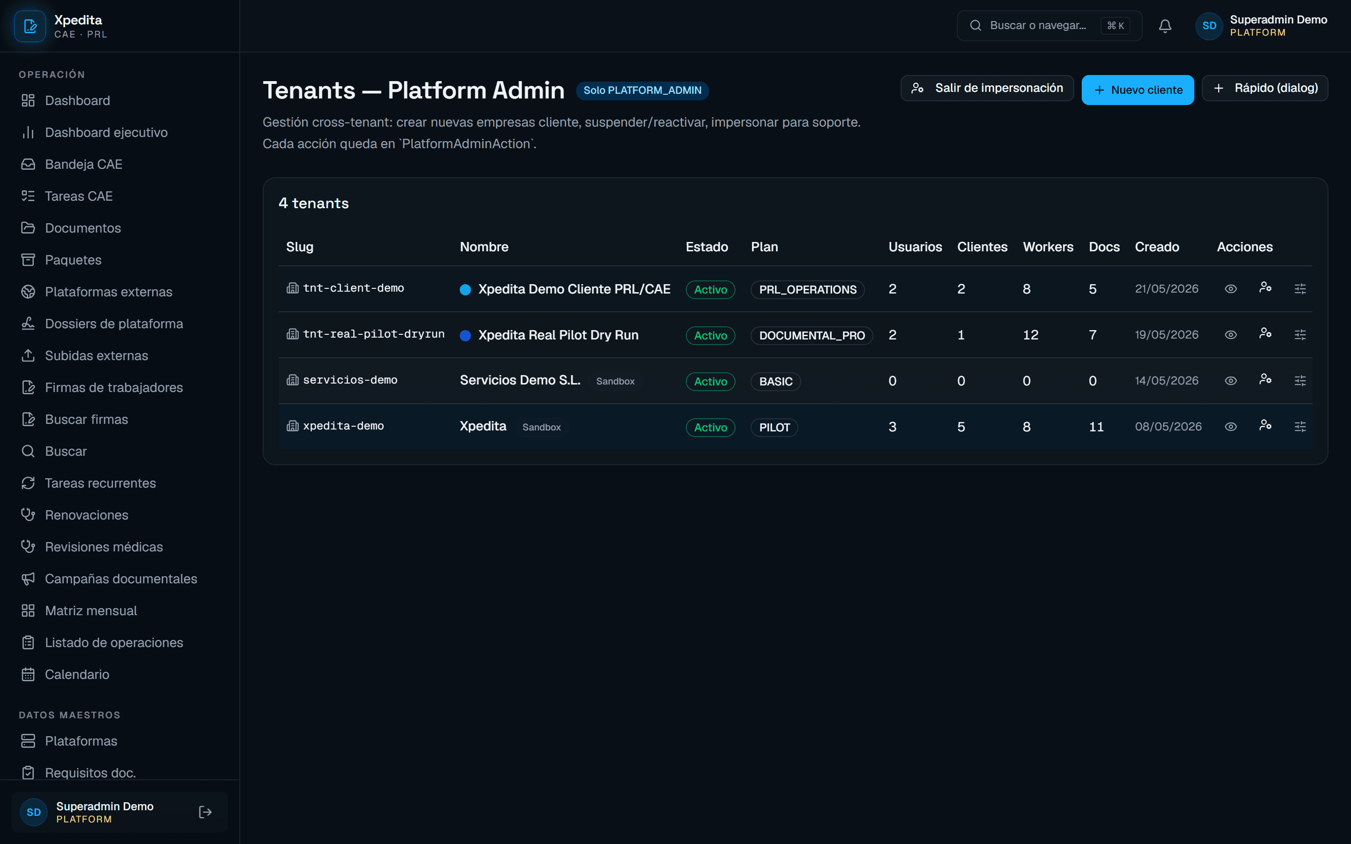1351x844 pixels.
Task: Click the logout icon beside Superadmin Demo
Action: click(x=205, y=812)
